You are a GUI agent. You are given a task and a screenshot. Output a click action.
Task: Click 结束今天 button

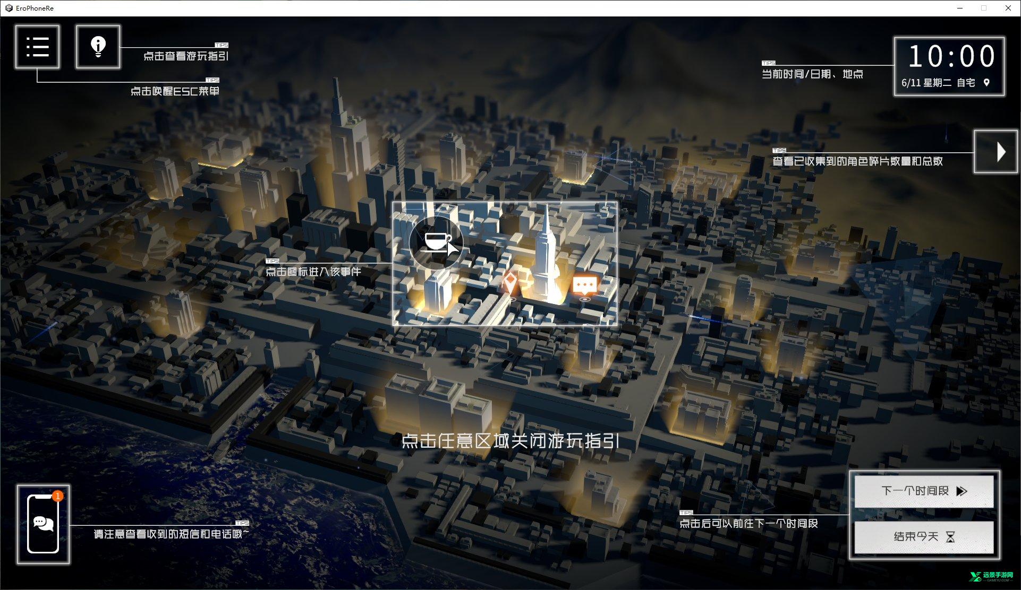click(924, 537)
